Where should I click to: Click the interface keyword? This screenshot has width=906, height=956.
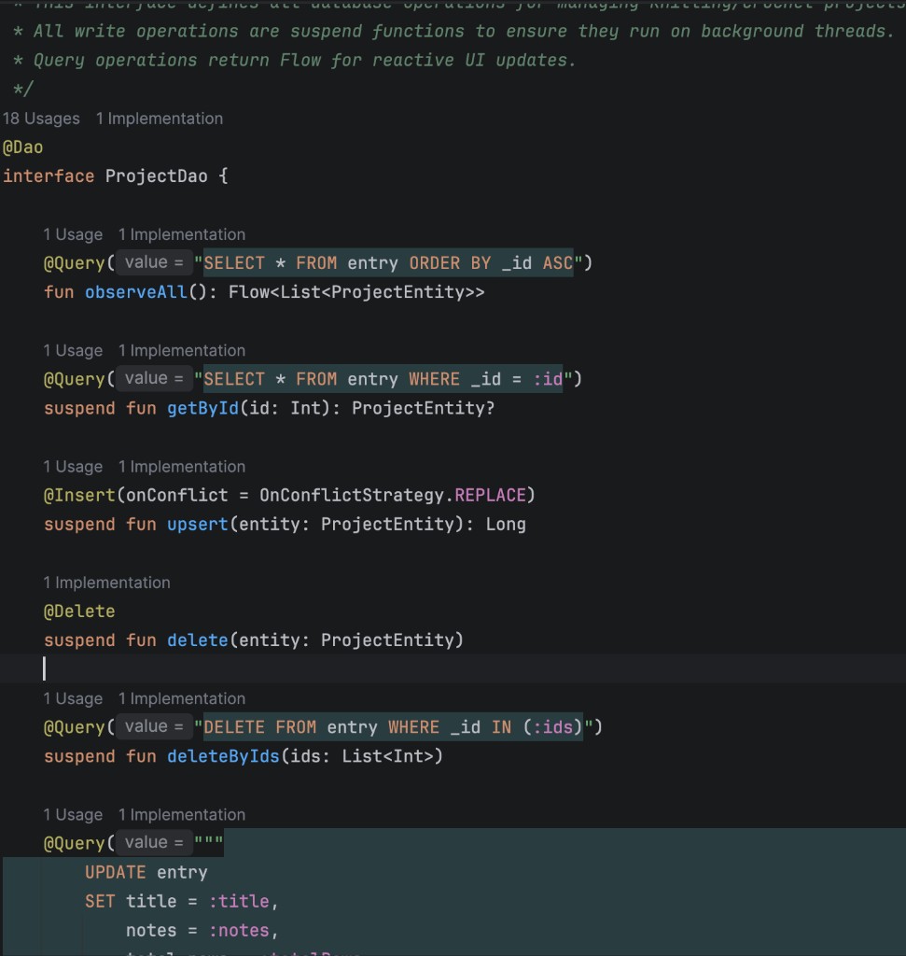[x=49, y=176]
